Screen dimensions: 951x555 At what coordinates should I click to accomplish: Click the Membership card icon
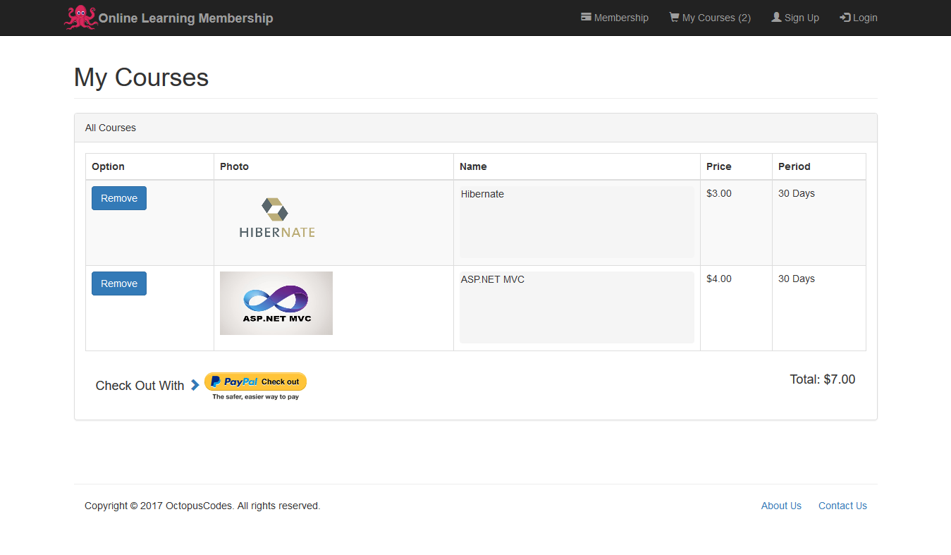586,17
